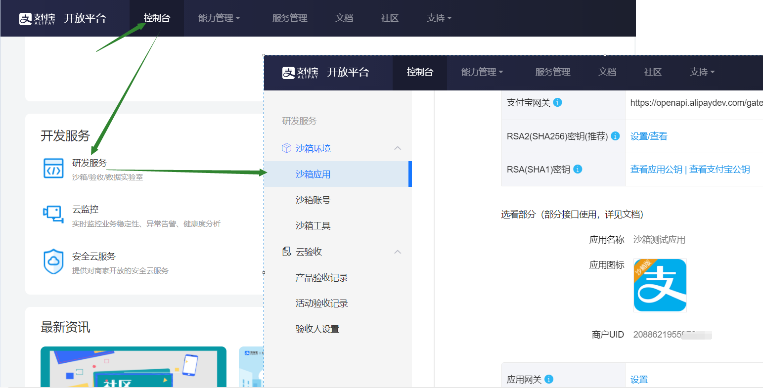Open 文档 in front window nav

coord(607,72)
